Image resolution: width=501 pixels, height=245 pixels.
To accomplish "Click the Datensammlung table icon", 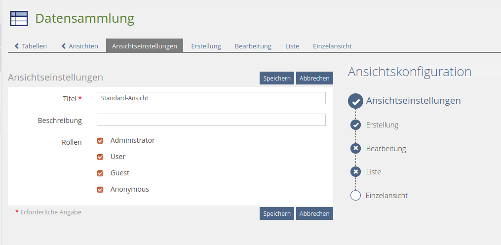I will (x=19, y=18).
